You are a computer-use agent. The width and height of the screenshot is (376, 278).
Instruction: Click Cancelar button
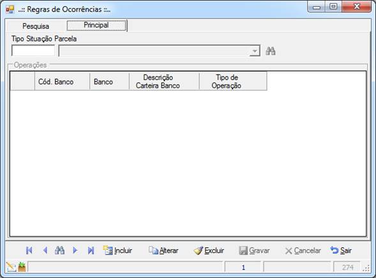(x=303, y=251)
